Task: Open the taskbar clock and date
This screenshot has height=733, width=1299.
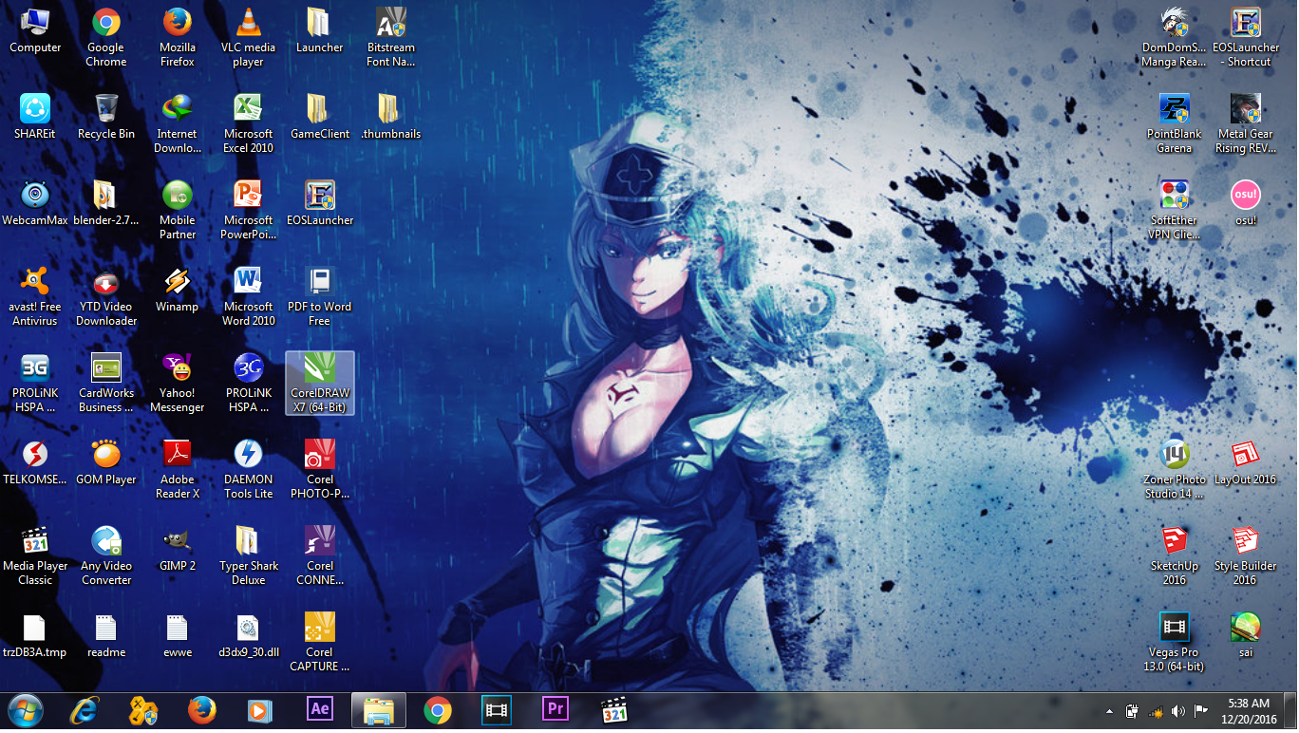Action: (1249, 710)
